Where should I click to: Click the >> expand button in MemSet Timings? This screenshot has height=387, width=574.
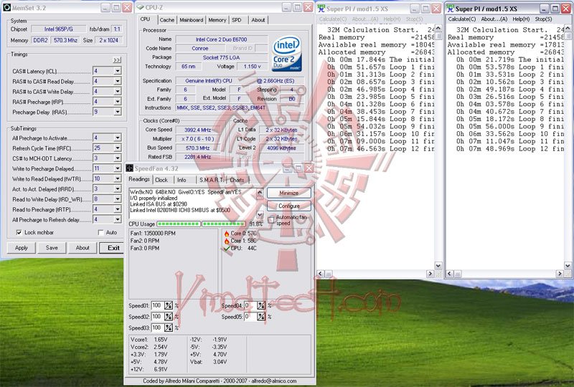click(x=117, y=60)
